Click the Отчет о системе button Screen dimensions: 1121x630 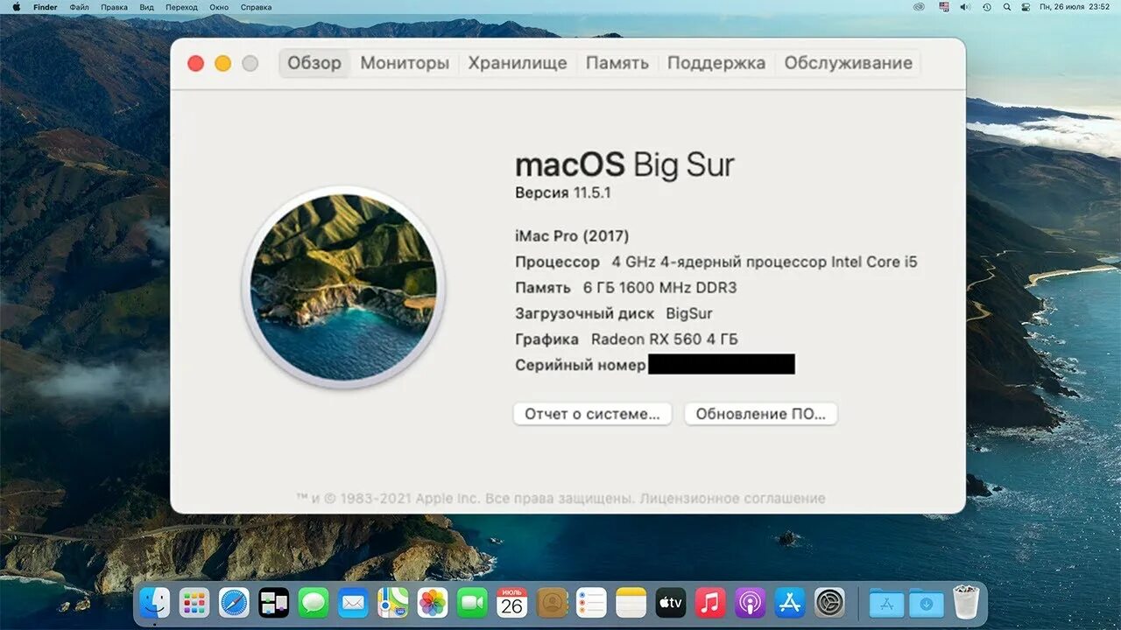[x=592, y=414]
